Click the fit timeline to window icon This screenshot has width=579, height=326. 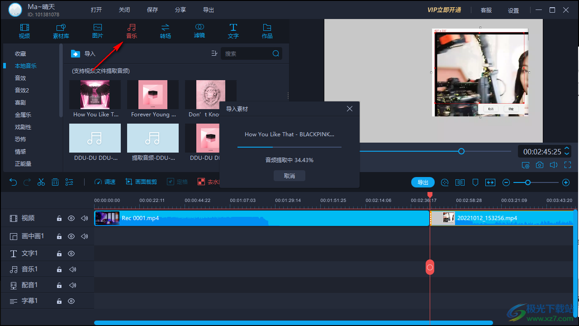[x=490, y=182]
